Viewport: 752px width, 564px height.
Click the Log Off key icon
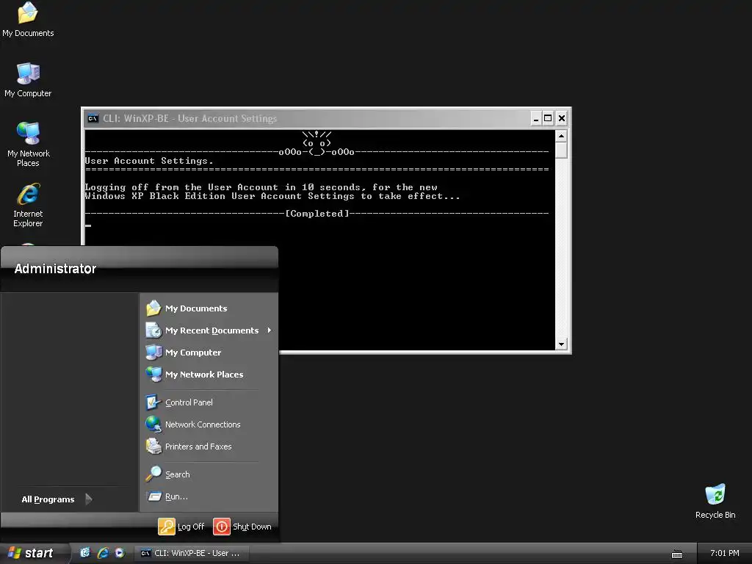click(x=167, y=526)
